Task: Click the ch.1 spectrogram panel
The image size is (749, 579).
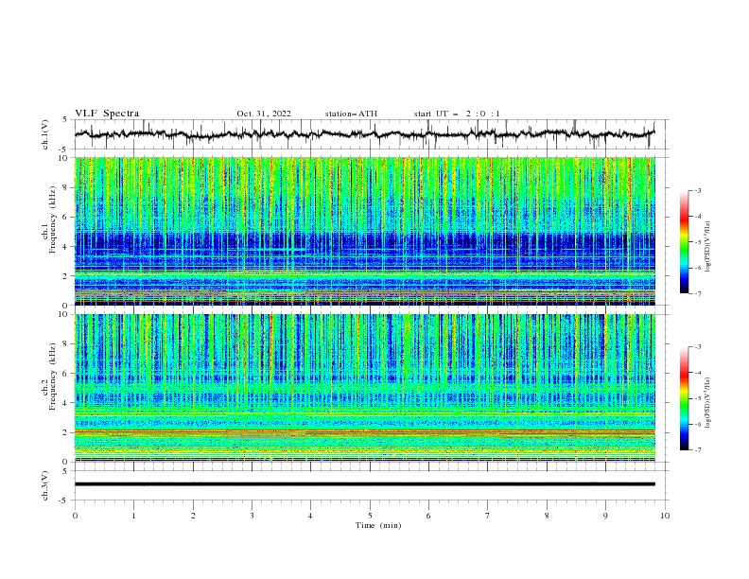Action: [364, 231]
